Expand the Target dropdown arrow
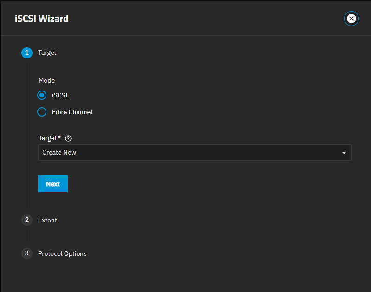Viewport: 371px width, 292px height. 344,153
